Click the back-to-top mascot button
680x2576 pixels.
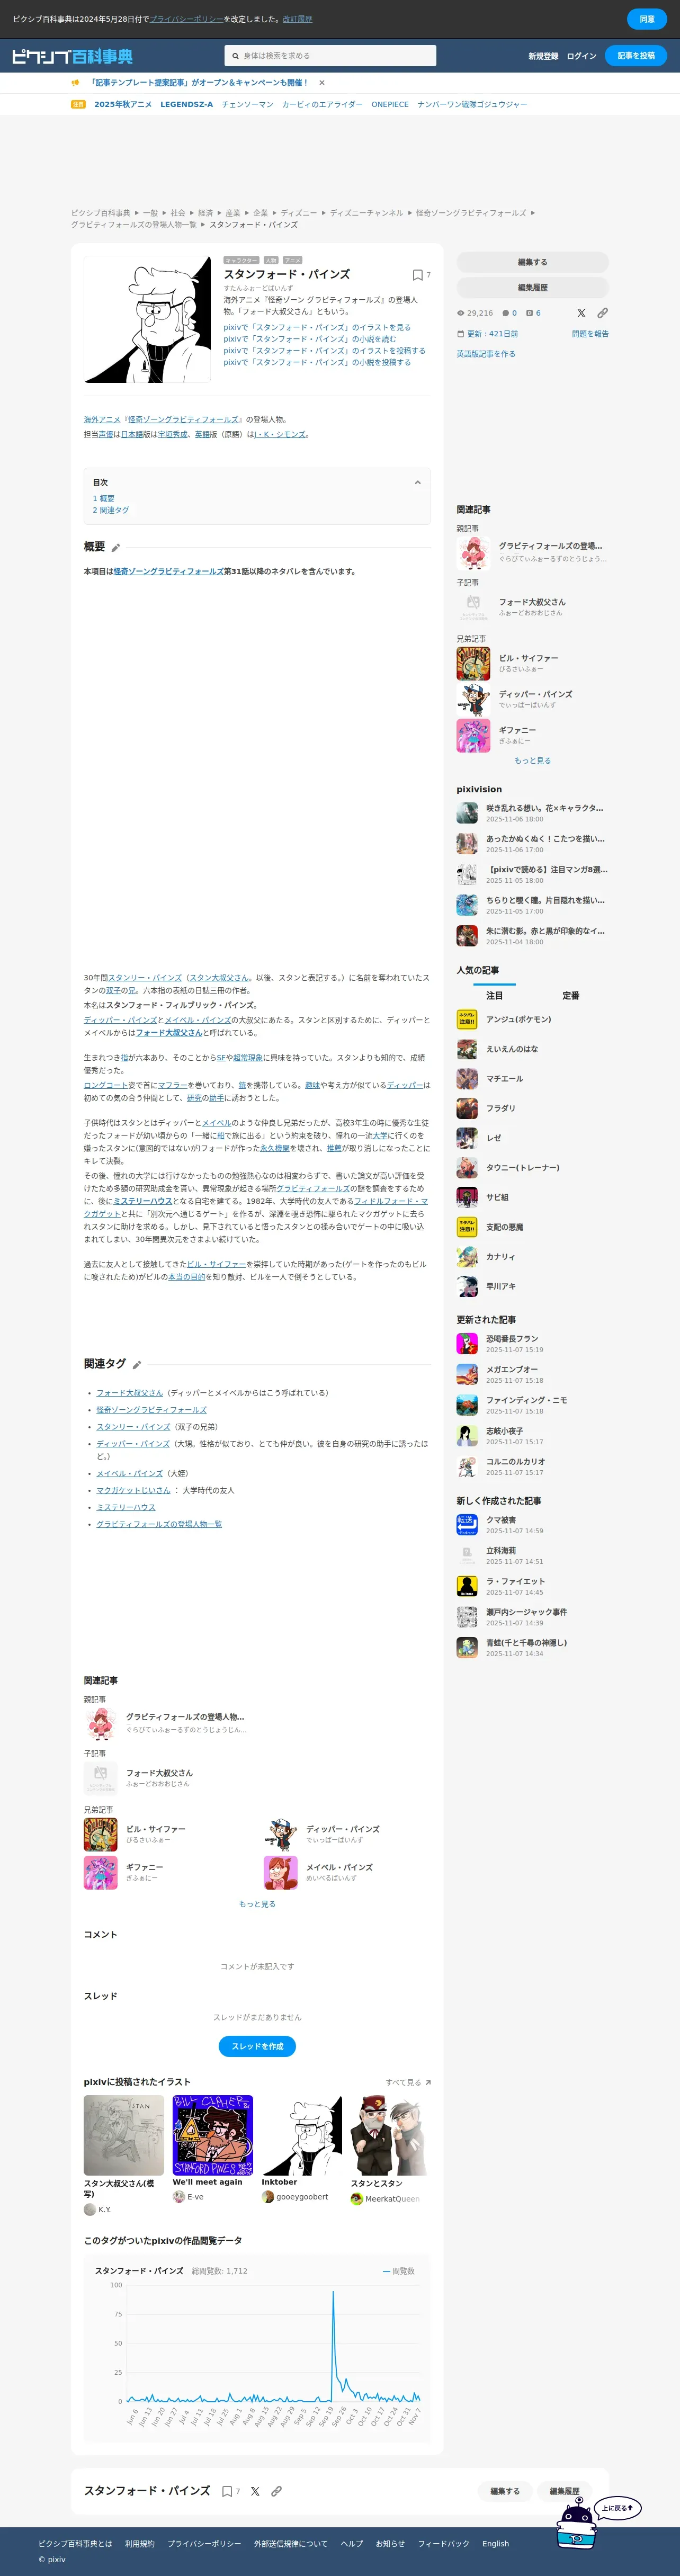(x=598, y=2521)
